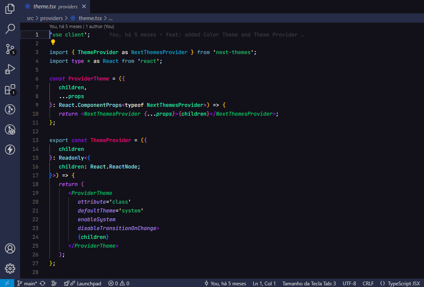Viewport: 424px width, 287px height.
Task: Change end of line sequence CRLF
Action: pos(368,283)
